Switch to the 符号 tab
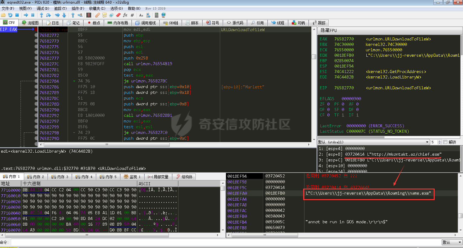 (x=213, y=23)
